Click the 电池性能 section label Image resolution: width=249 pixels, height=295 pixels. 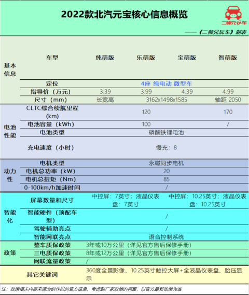(x=10, y=131)
